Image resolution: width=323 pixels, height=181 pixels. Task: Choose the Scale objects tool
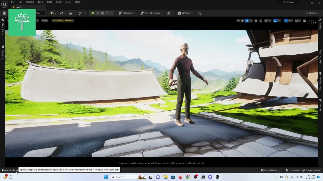251,21
